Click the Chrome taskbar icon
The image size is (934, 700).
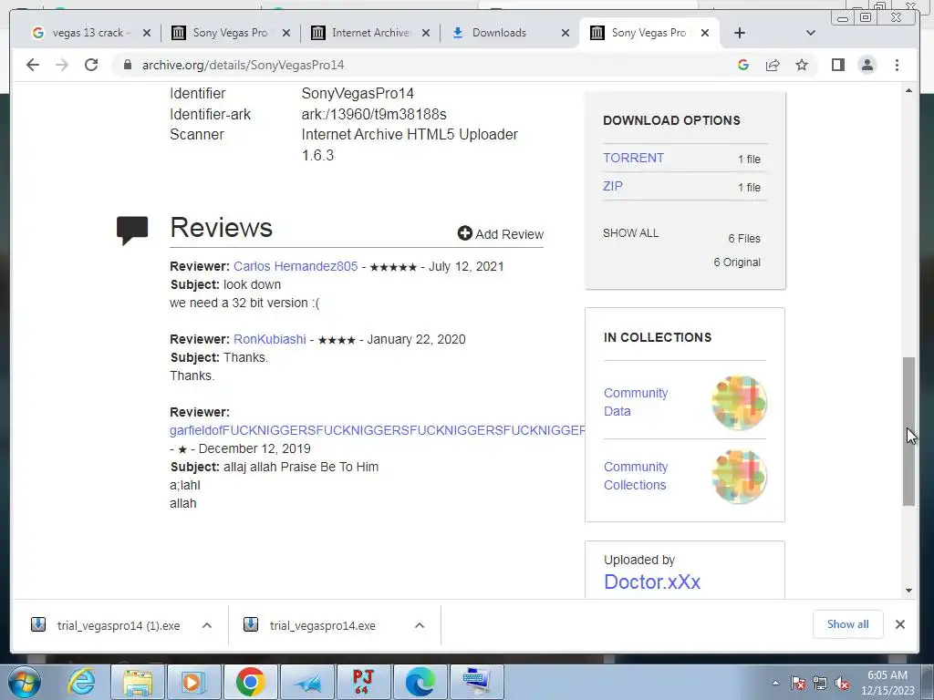250,682
